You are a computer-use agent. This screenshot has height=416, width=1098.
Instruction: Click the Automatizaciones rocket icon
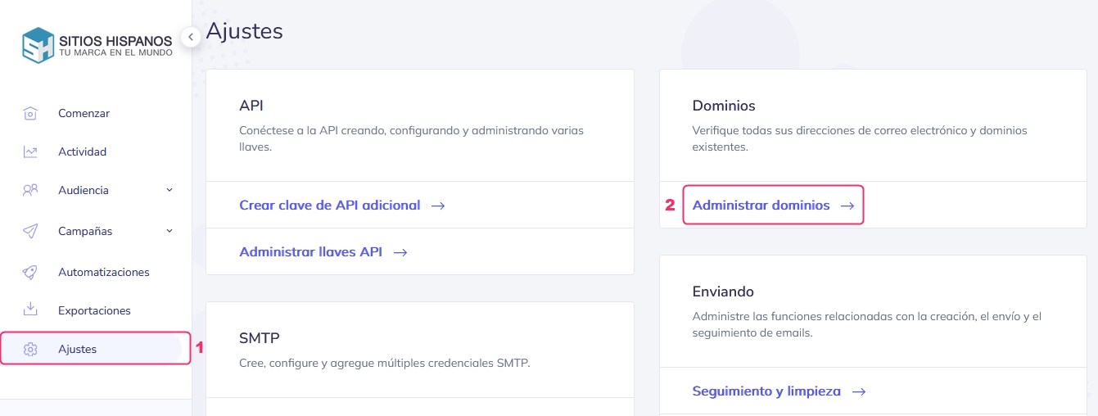tap(30, 272)
